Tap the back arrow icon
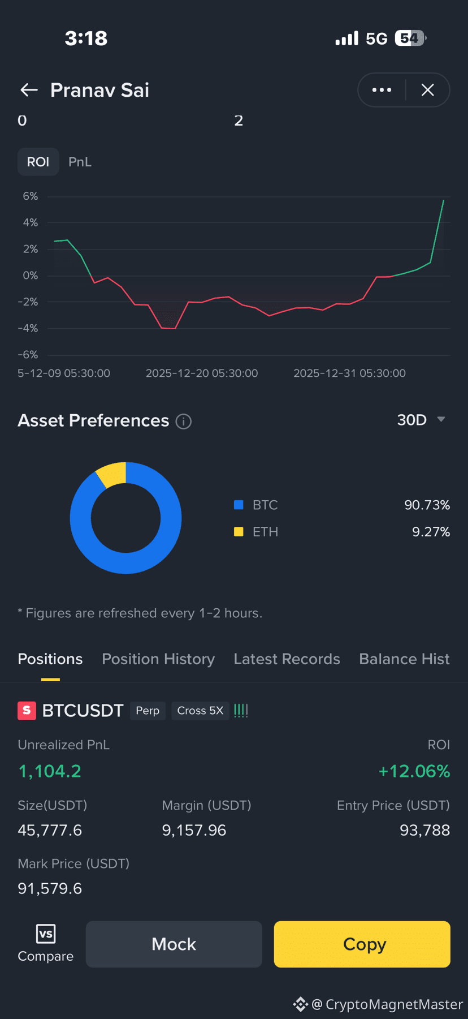The image size is (468, 1019). 29,90
